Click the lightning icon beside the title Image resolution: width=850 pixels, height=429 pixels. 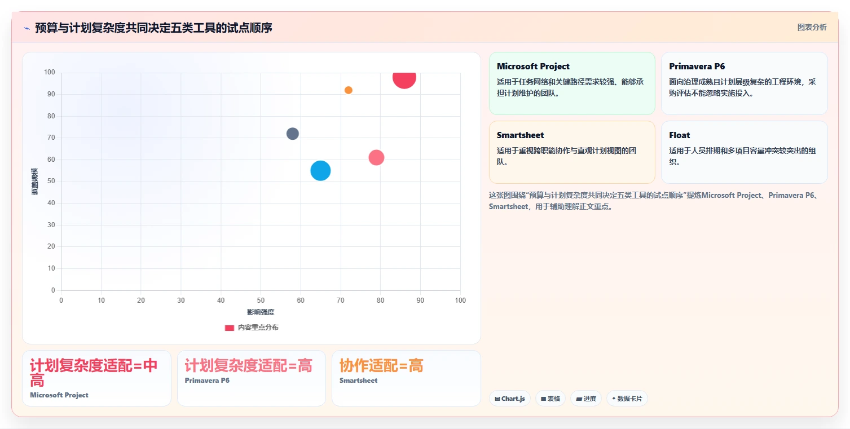tap(27, 28)
